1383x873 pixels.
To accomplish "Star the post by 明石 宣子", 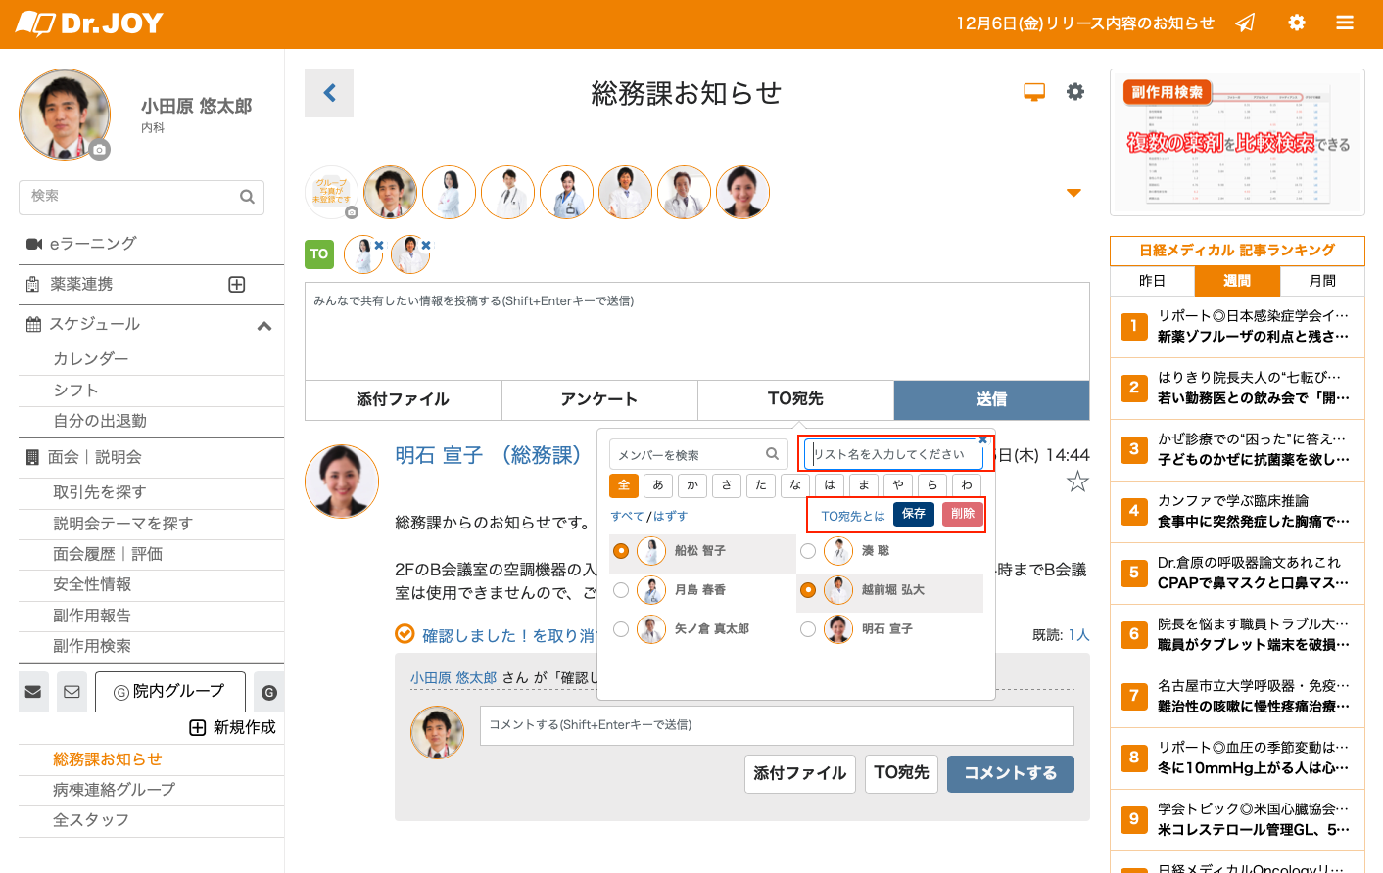I will (x=1077, y=482).
